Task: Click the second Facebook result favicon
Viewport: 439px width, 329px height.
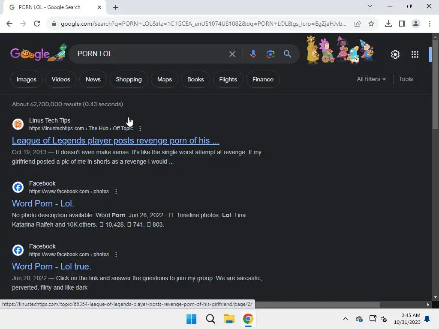Action: pyautogui.click(x=18, y=250)
